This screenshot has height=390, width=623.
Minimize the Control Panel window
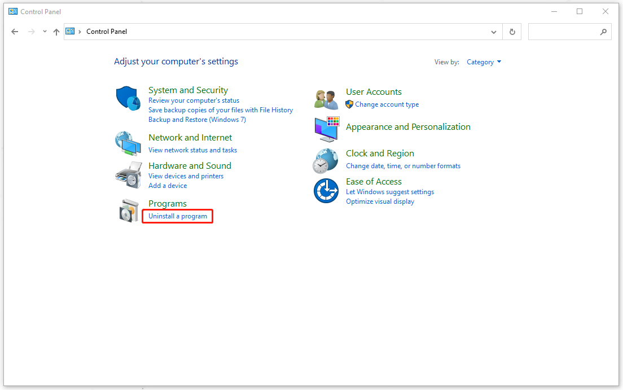click(554, 11)
